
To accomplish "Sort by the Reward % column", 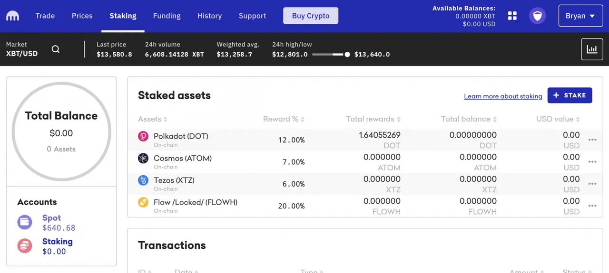I will pos(284,119).
